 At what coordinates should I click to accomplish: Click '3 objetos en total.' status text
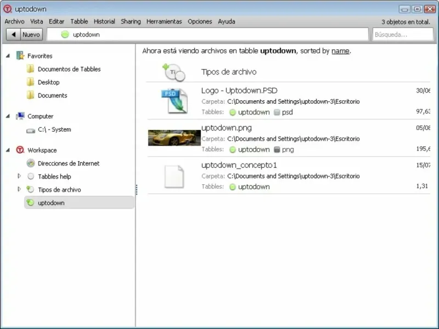pos(406,22)
